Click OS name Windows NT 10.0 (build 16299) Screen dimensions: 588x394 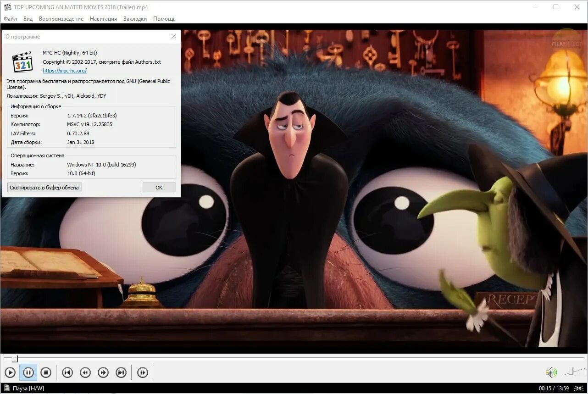coord(101,165)
